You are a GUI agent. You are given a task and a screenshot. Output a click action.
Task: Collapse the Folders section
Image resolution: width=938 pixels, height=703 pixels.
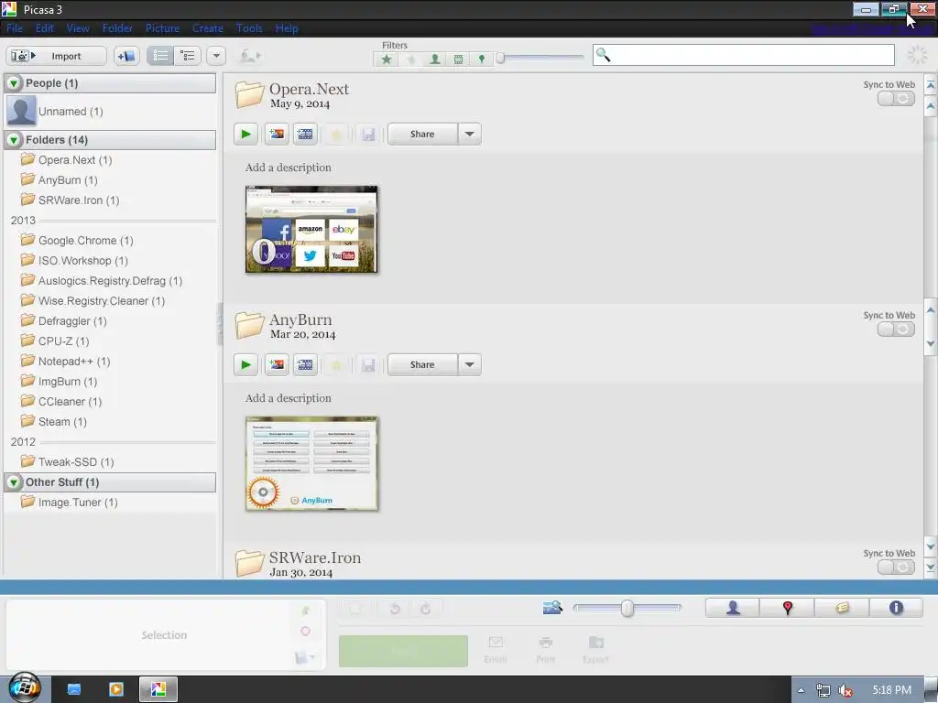point(13,140)
